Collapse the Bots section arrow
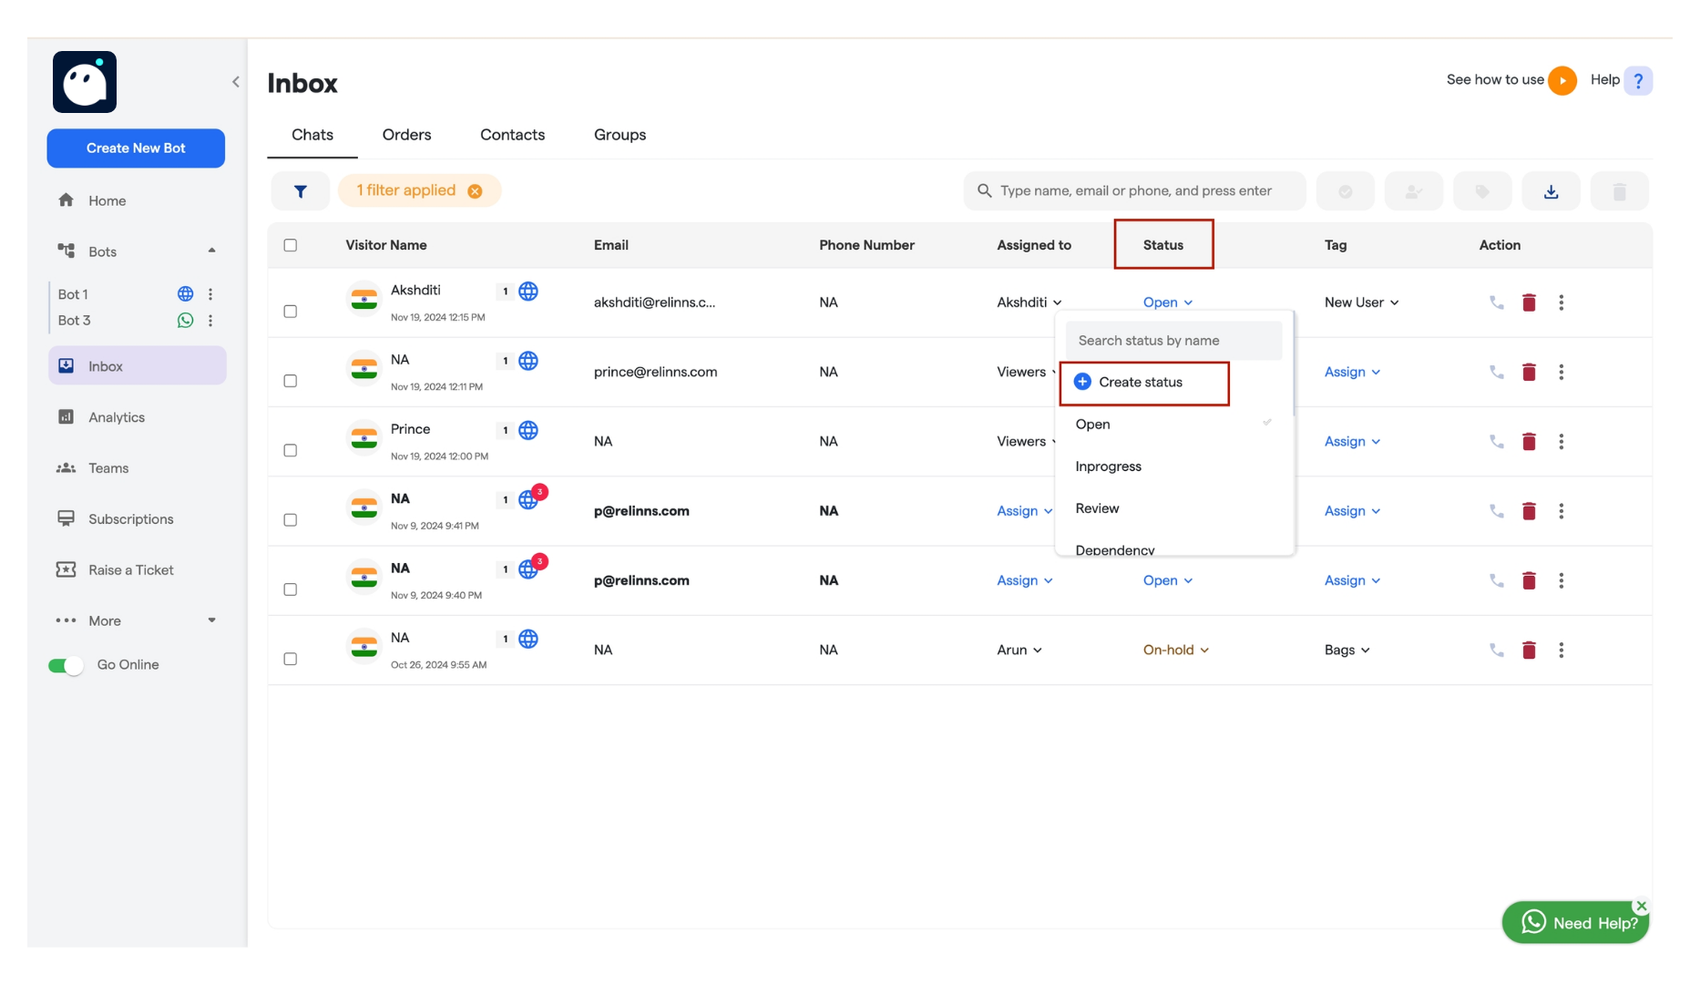 (212, 251)
